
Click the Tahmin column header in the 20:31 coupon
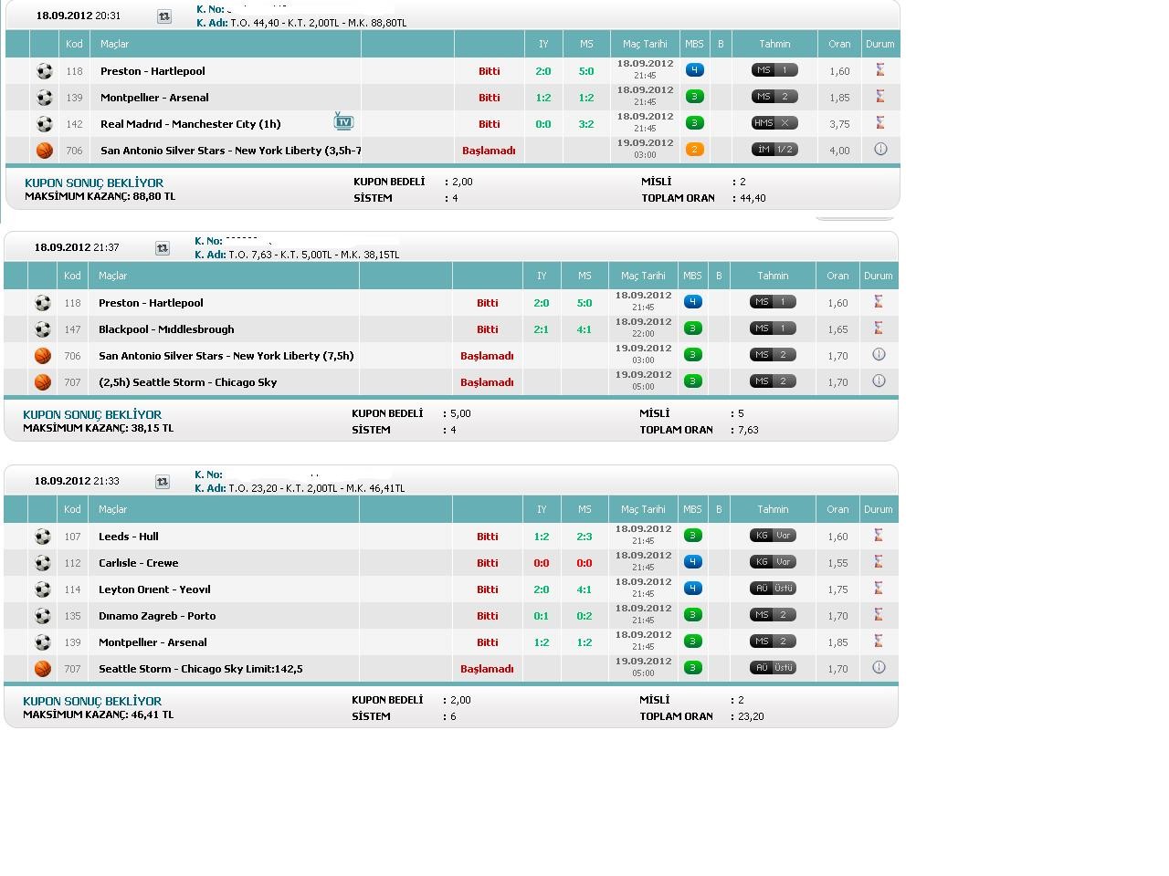coord(774,44)
